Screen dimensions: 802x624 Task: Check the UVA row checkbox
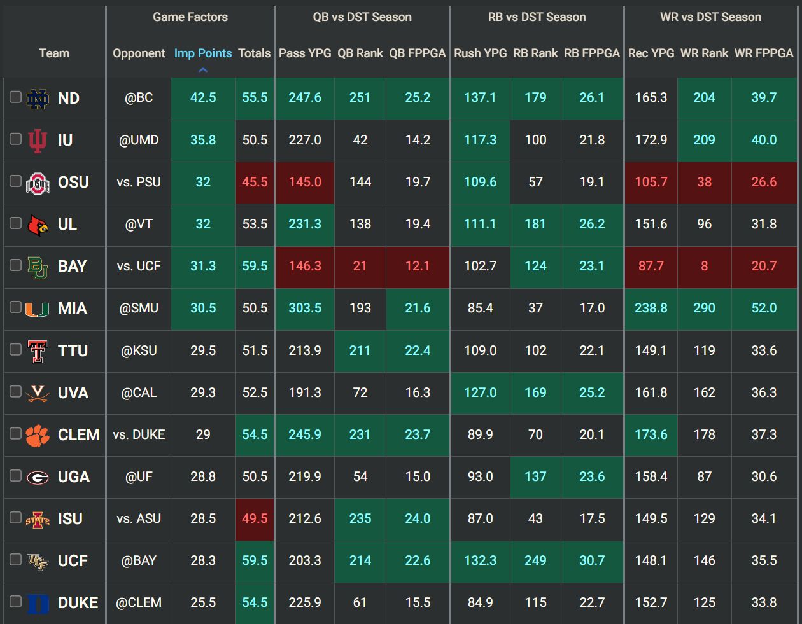pos(15,391)
